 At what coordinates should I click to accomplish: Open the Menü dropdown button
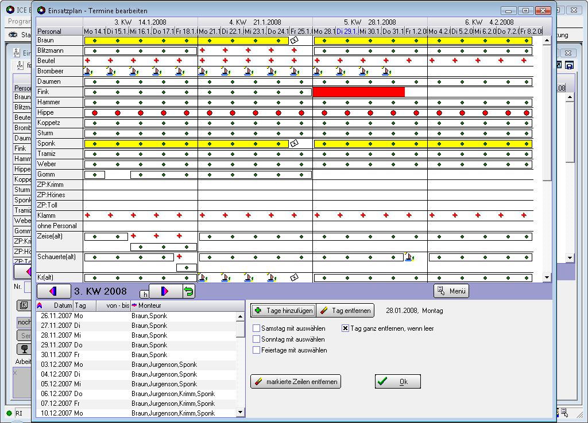click(451, 291)
